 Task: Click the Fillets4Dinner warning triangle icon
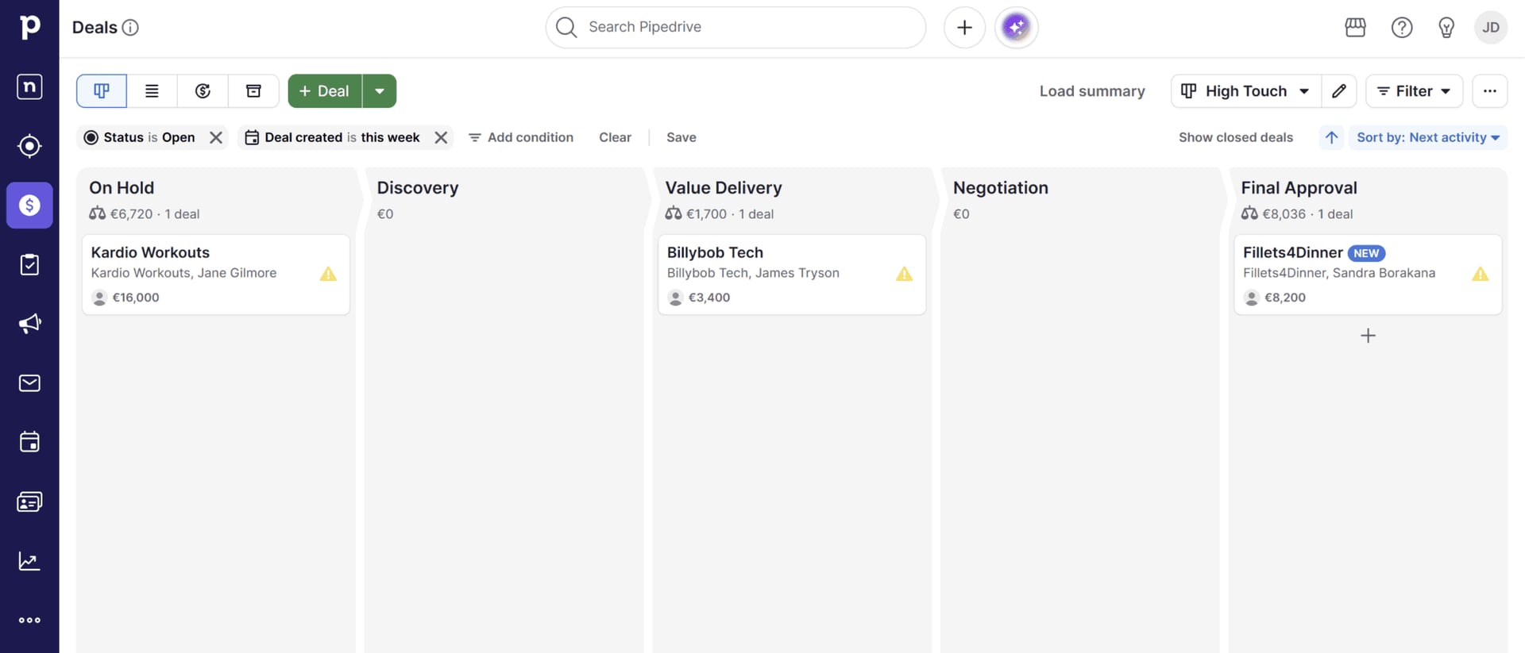pos(1480,275)
